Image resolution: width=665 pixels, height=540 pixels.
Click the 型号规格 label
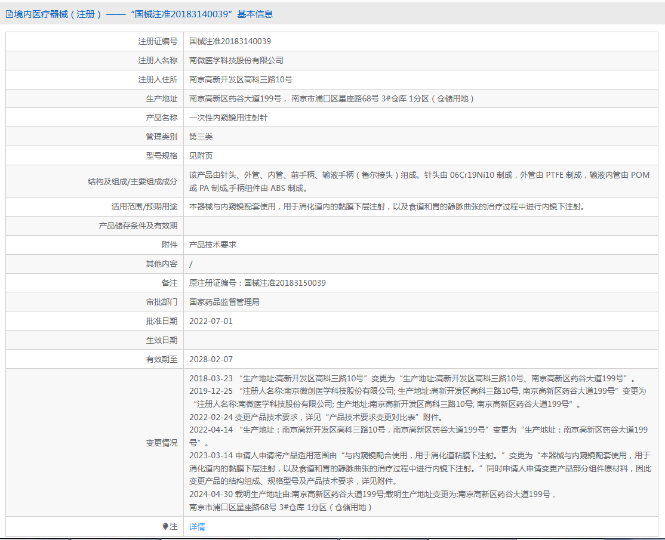click(x=162, y=156)
